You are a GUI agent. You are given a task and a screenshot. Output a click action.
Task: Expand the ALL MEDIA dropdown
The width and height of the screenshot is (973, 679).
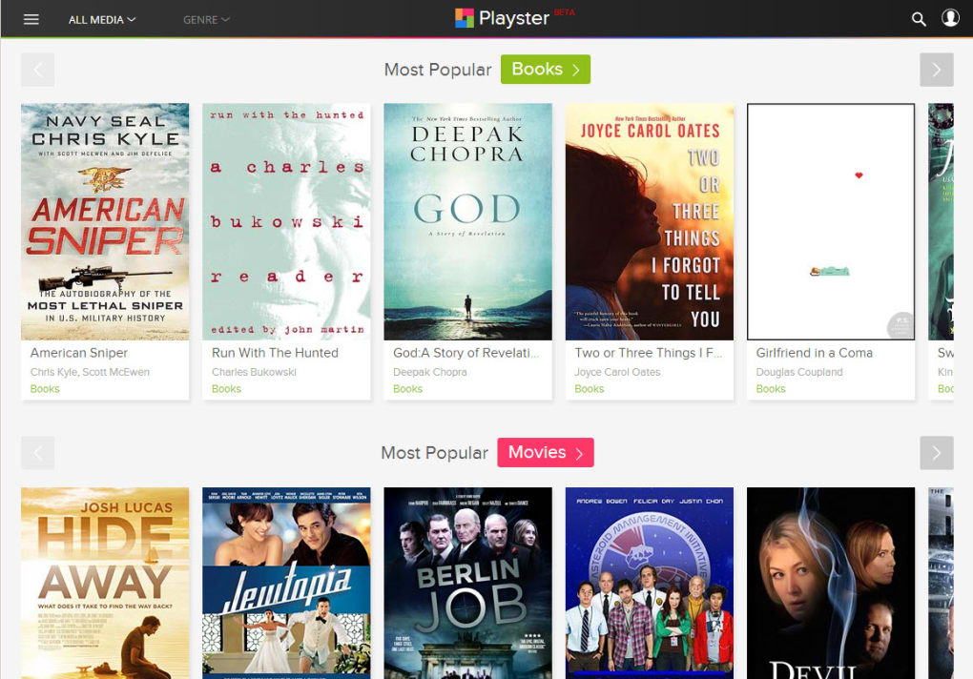pyautogui.click(x=102, y=20)
